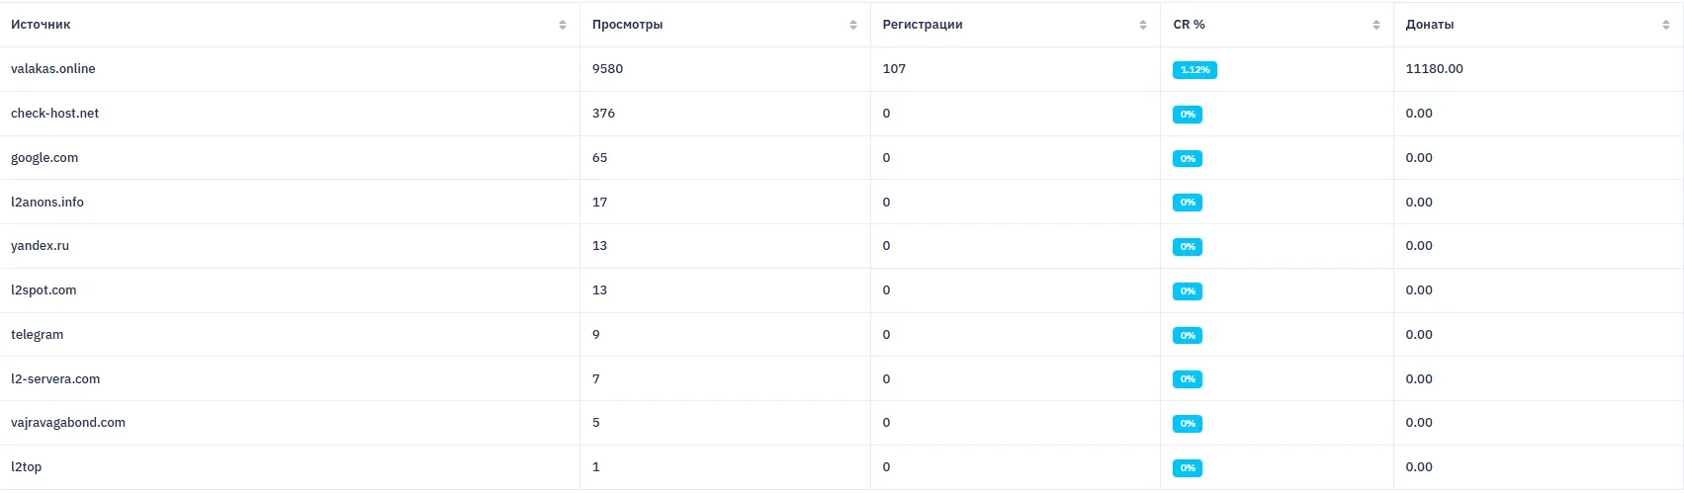This screenshot has width=1684, height=493.
Task: Open the l2anons.info source row
Action: [47, 203]
